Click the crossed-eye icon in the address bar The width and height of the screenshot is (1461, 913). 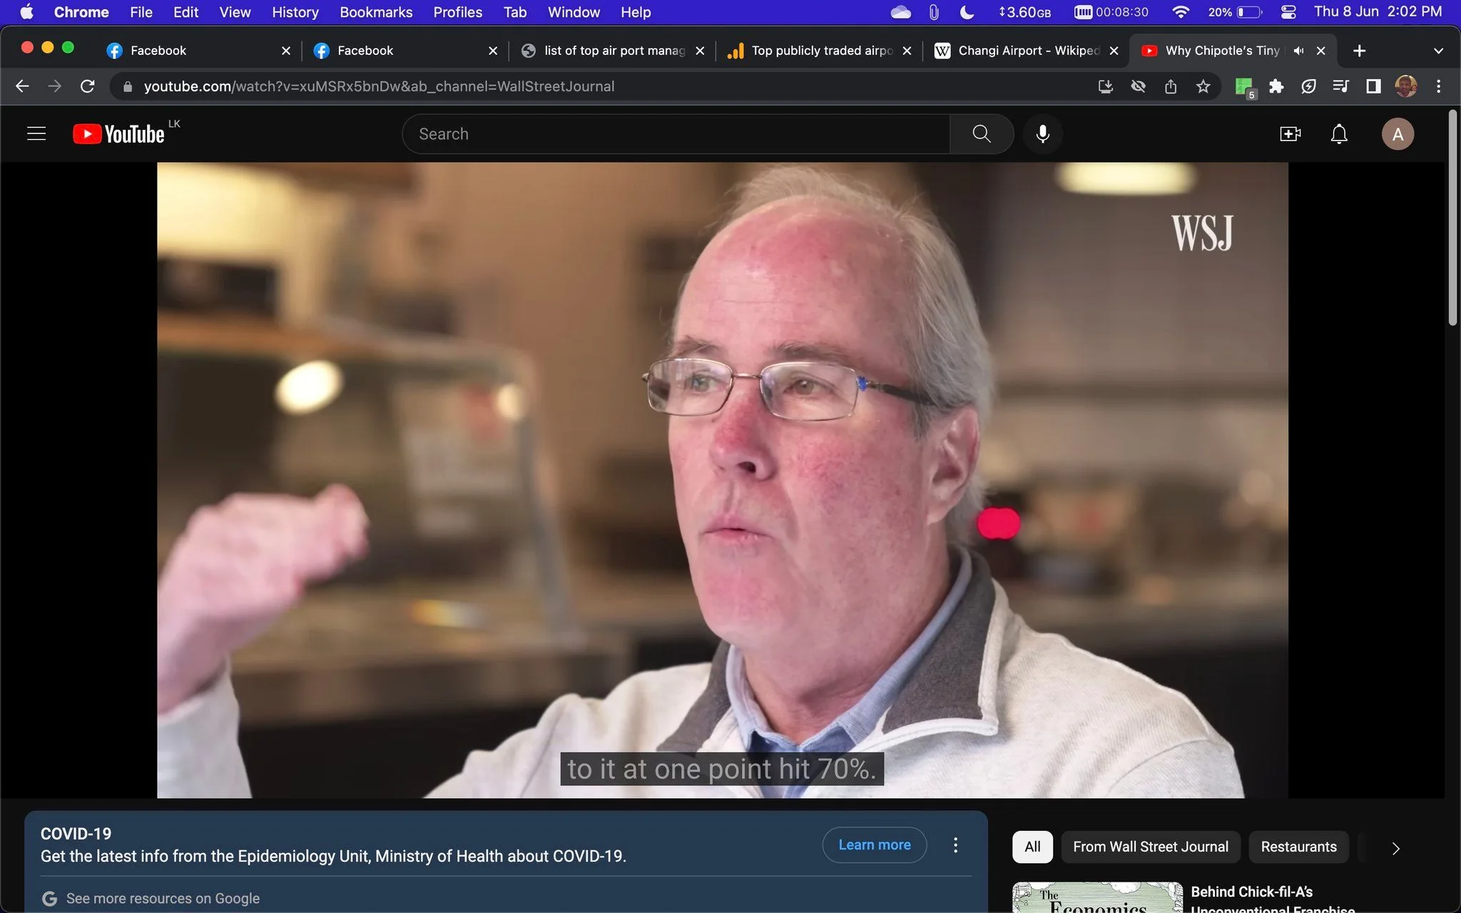point(1138,86)
